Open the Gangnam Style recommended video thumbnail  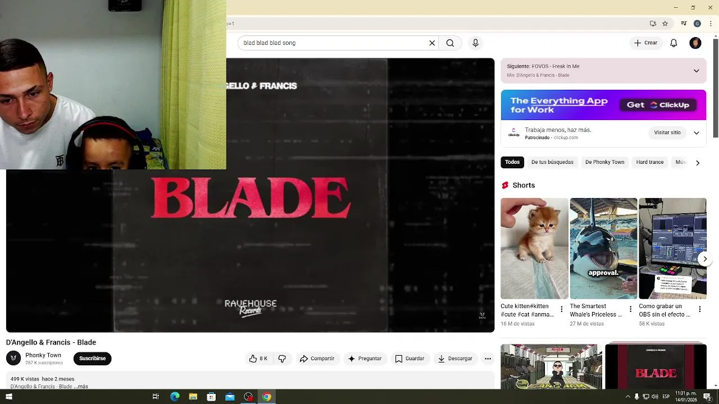point(551,366)
